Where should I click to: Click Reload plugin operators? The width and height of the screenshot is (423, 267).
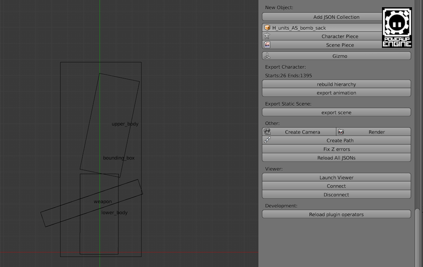[336, 214]
